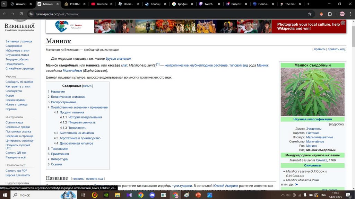Open Эукариоты link in classification
Viewport: 355px width, 199px height.
coord(313,129)
